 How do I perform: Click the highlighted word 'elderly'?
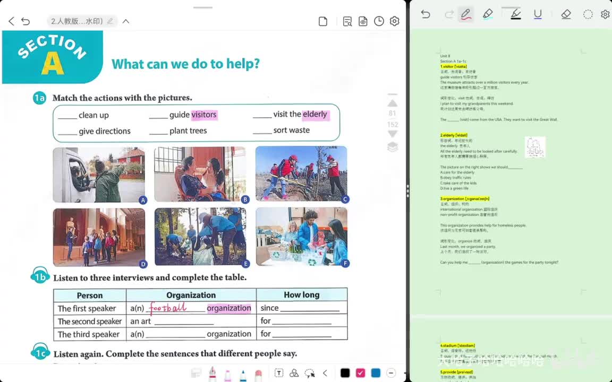click(x=315, y=114)
